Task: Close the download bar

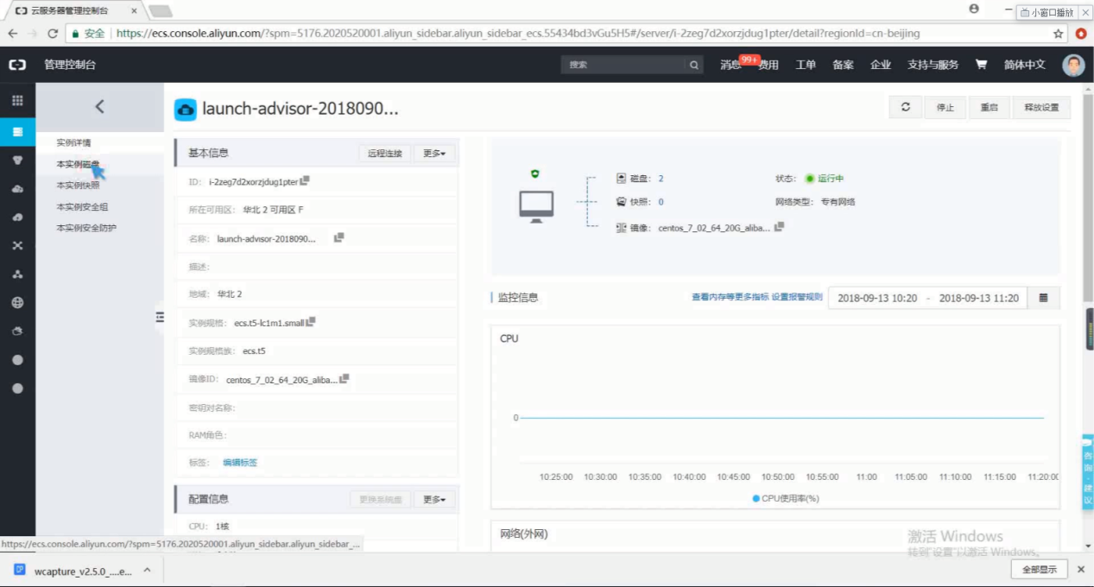Action: 1081,570
